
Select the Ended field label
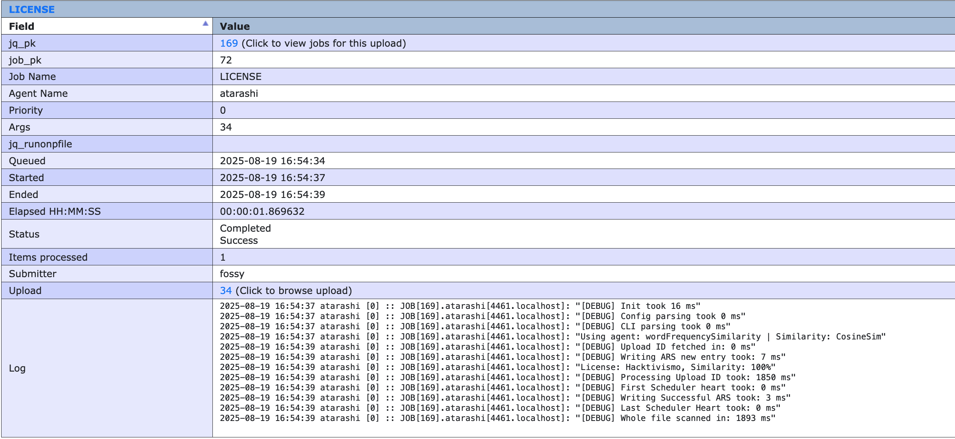tap(24, 194)
